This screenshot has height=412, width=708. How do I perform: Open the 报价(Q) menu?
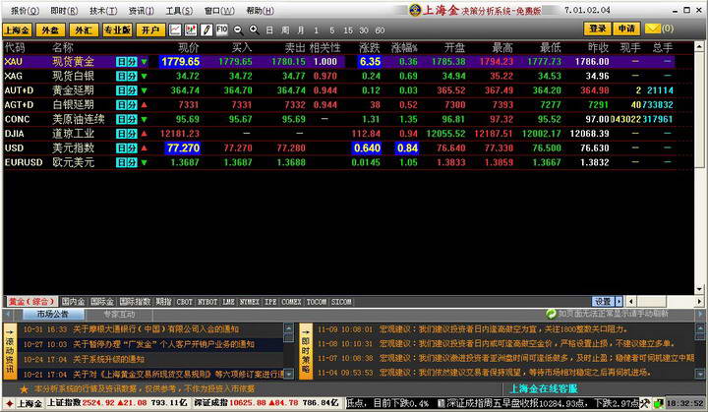click(25, 11)
